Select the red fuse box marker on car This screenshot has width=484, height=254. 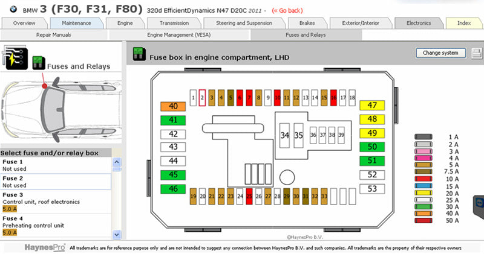click(x=44, y=86)
